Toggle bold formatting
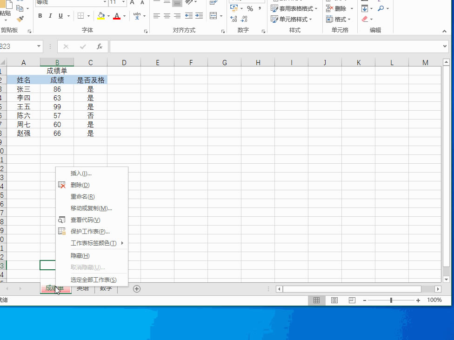 40,15
